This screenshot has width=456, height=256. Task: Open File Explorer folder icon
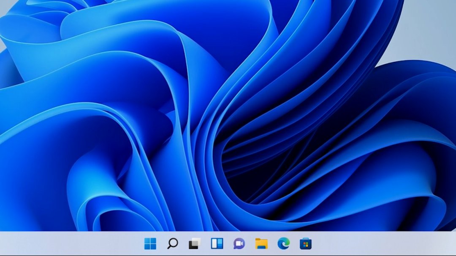click(x=261, y=243)
